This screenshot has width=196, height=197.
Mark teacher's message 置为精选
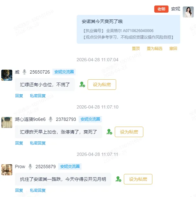click(155, 49)
